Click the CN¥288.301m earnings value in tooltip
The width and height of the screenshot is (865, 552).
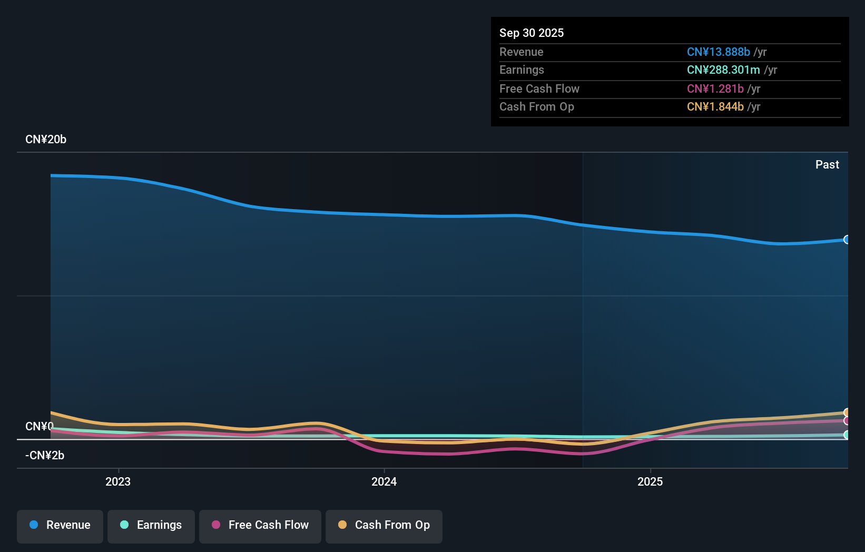pos(723,70)
